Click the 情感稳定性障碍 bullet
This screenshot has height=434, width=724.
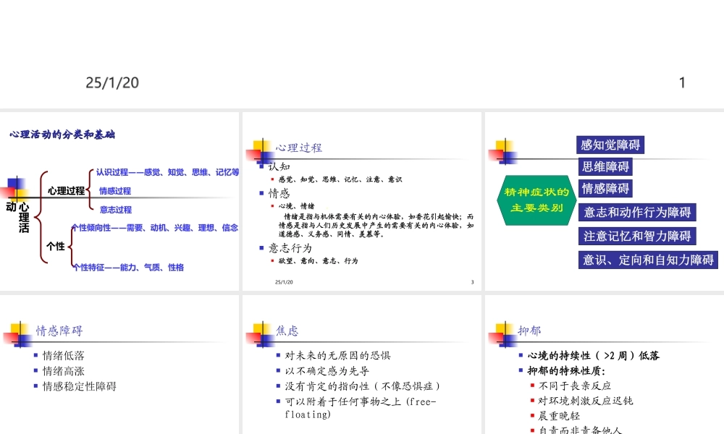click(x=80, y=386)
